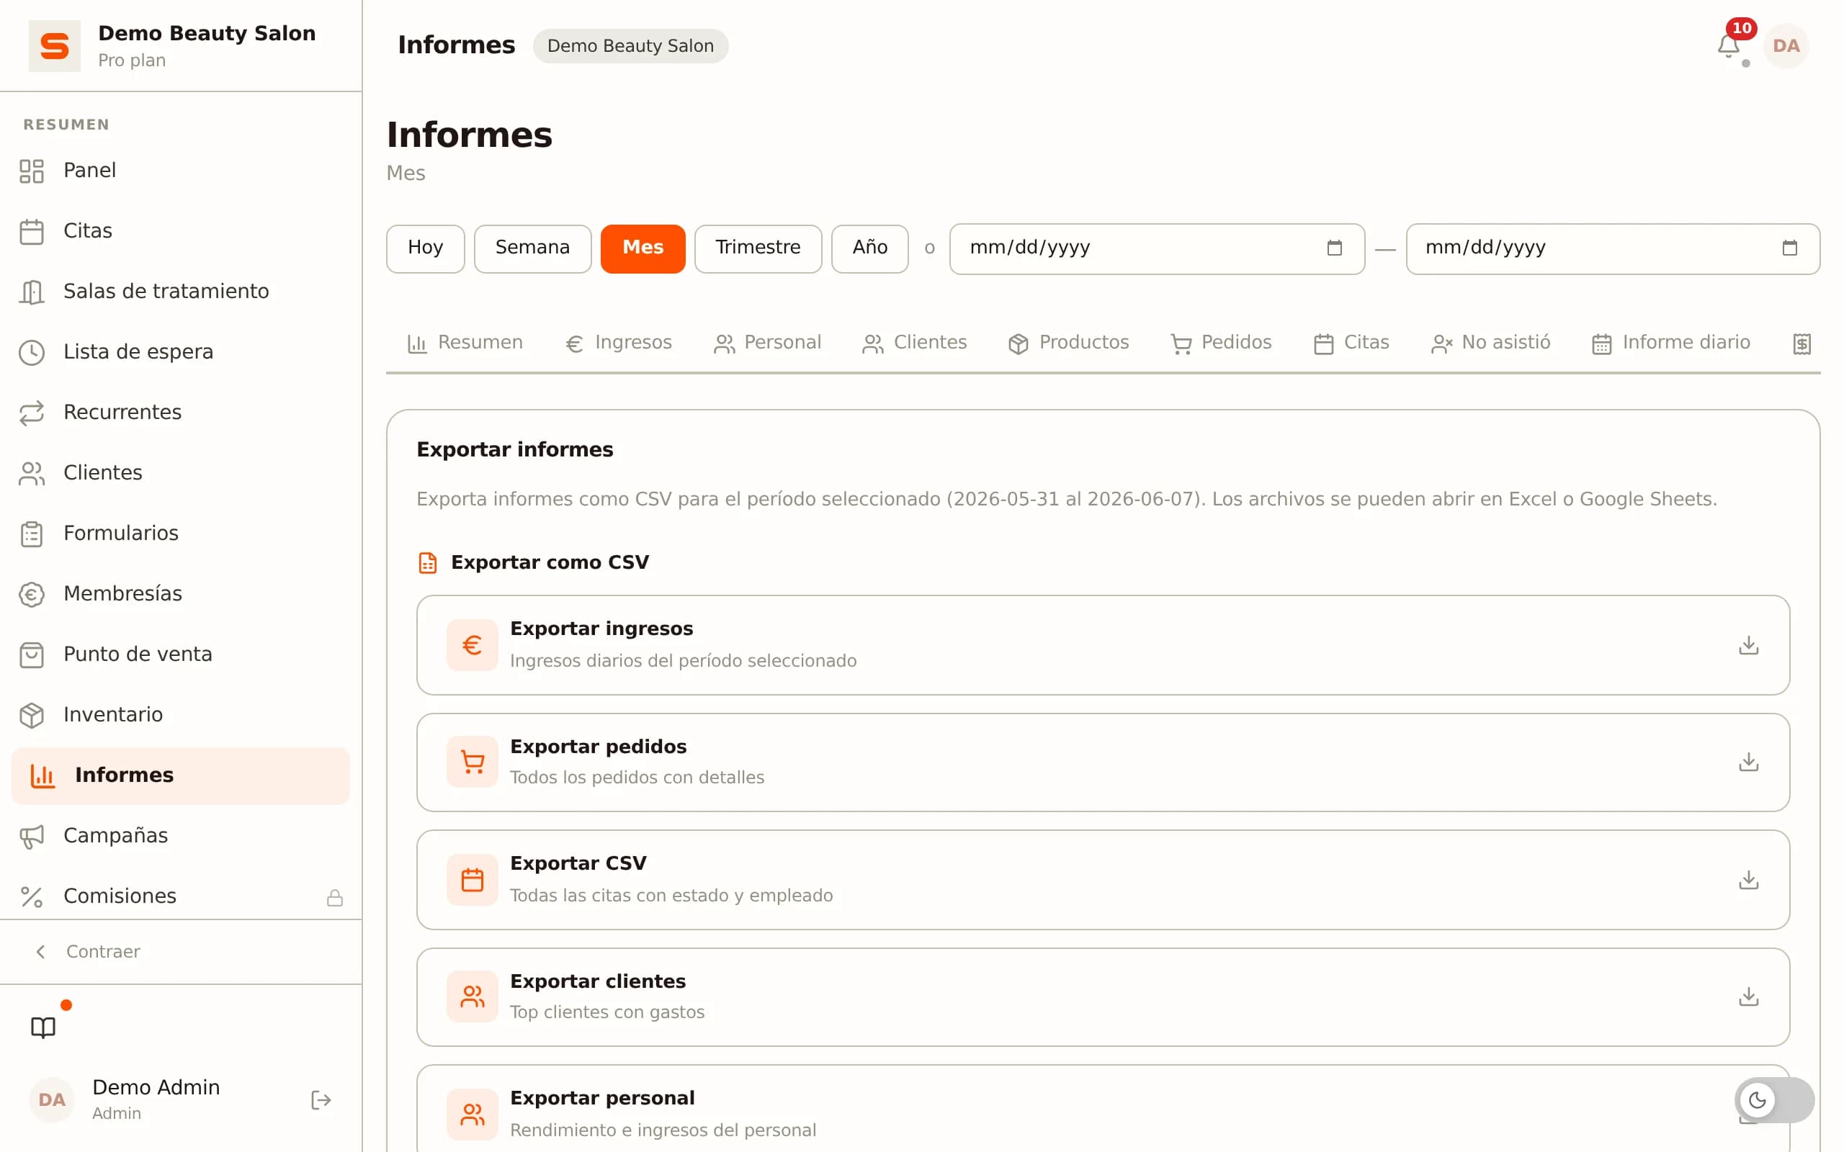This screenshot has height=1152, width=1844.
Task: Download the Exportar ingresos CSV
Action: 1748,645
